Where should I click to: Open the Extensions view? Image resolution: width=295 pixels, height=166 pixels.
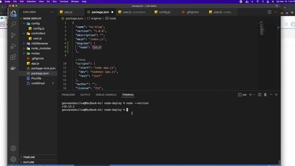coord(13,57)
